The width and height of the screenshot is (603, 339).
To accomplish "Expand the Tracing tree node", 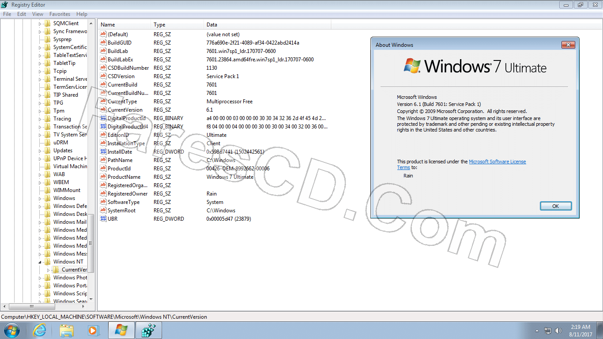I will point(40,119).
